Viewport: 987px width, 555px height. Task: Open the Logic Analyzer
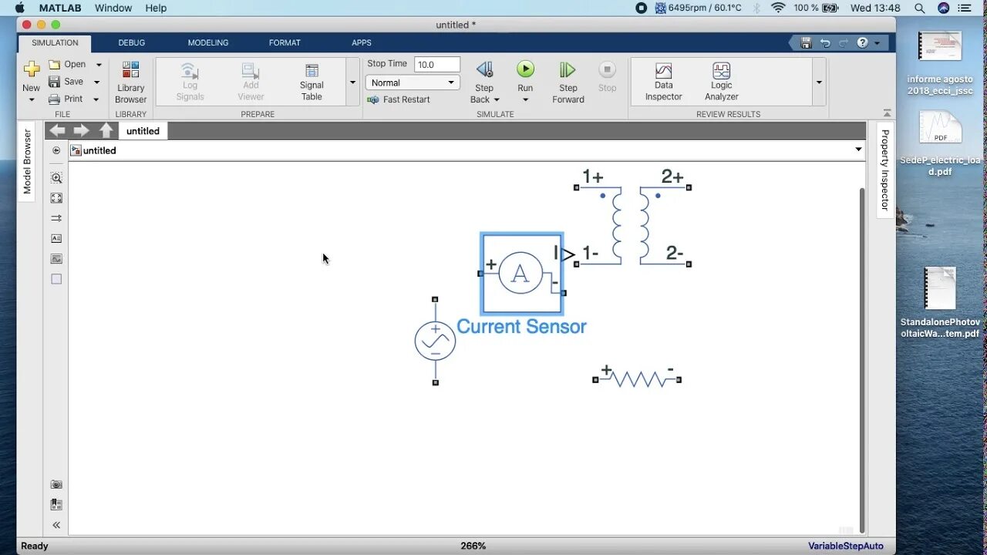(x=722, y=82)
